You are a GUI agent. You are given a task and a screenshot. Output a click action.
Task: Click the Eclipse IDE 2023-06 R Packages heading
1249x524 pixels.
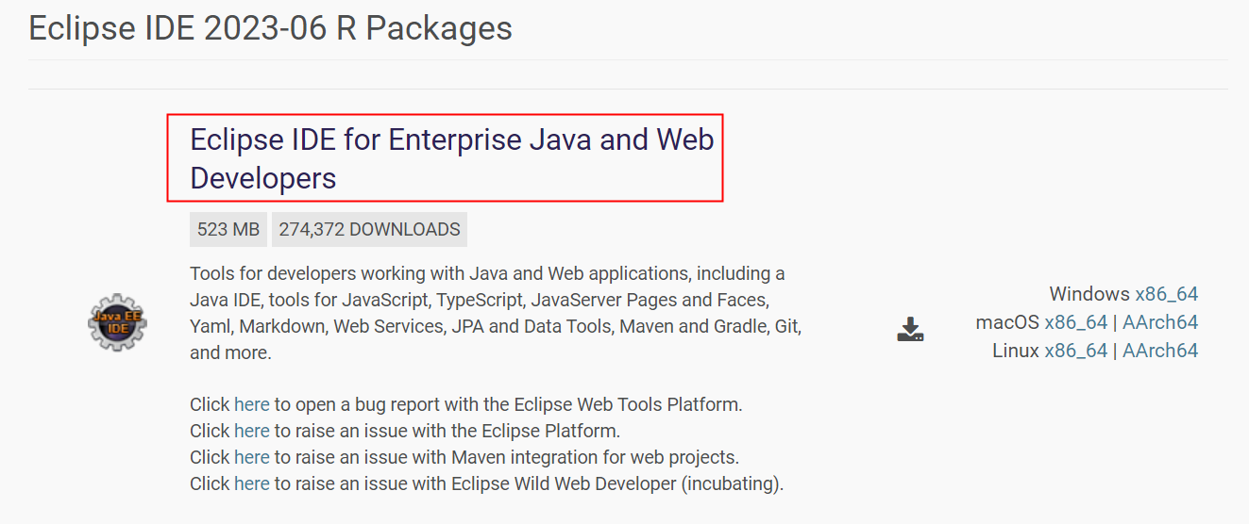point(271,28)
